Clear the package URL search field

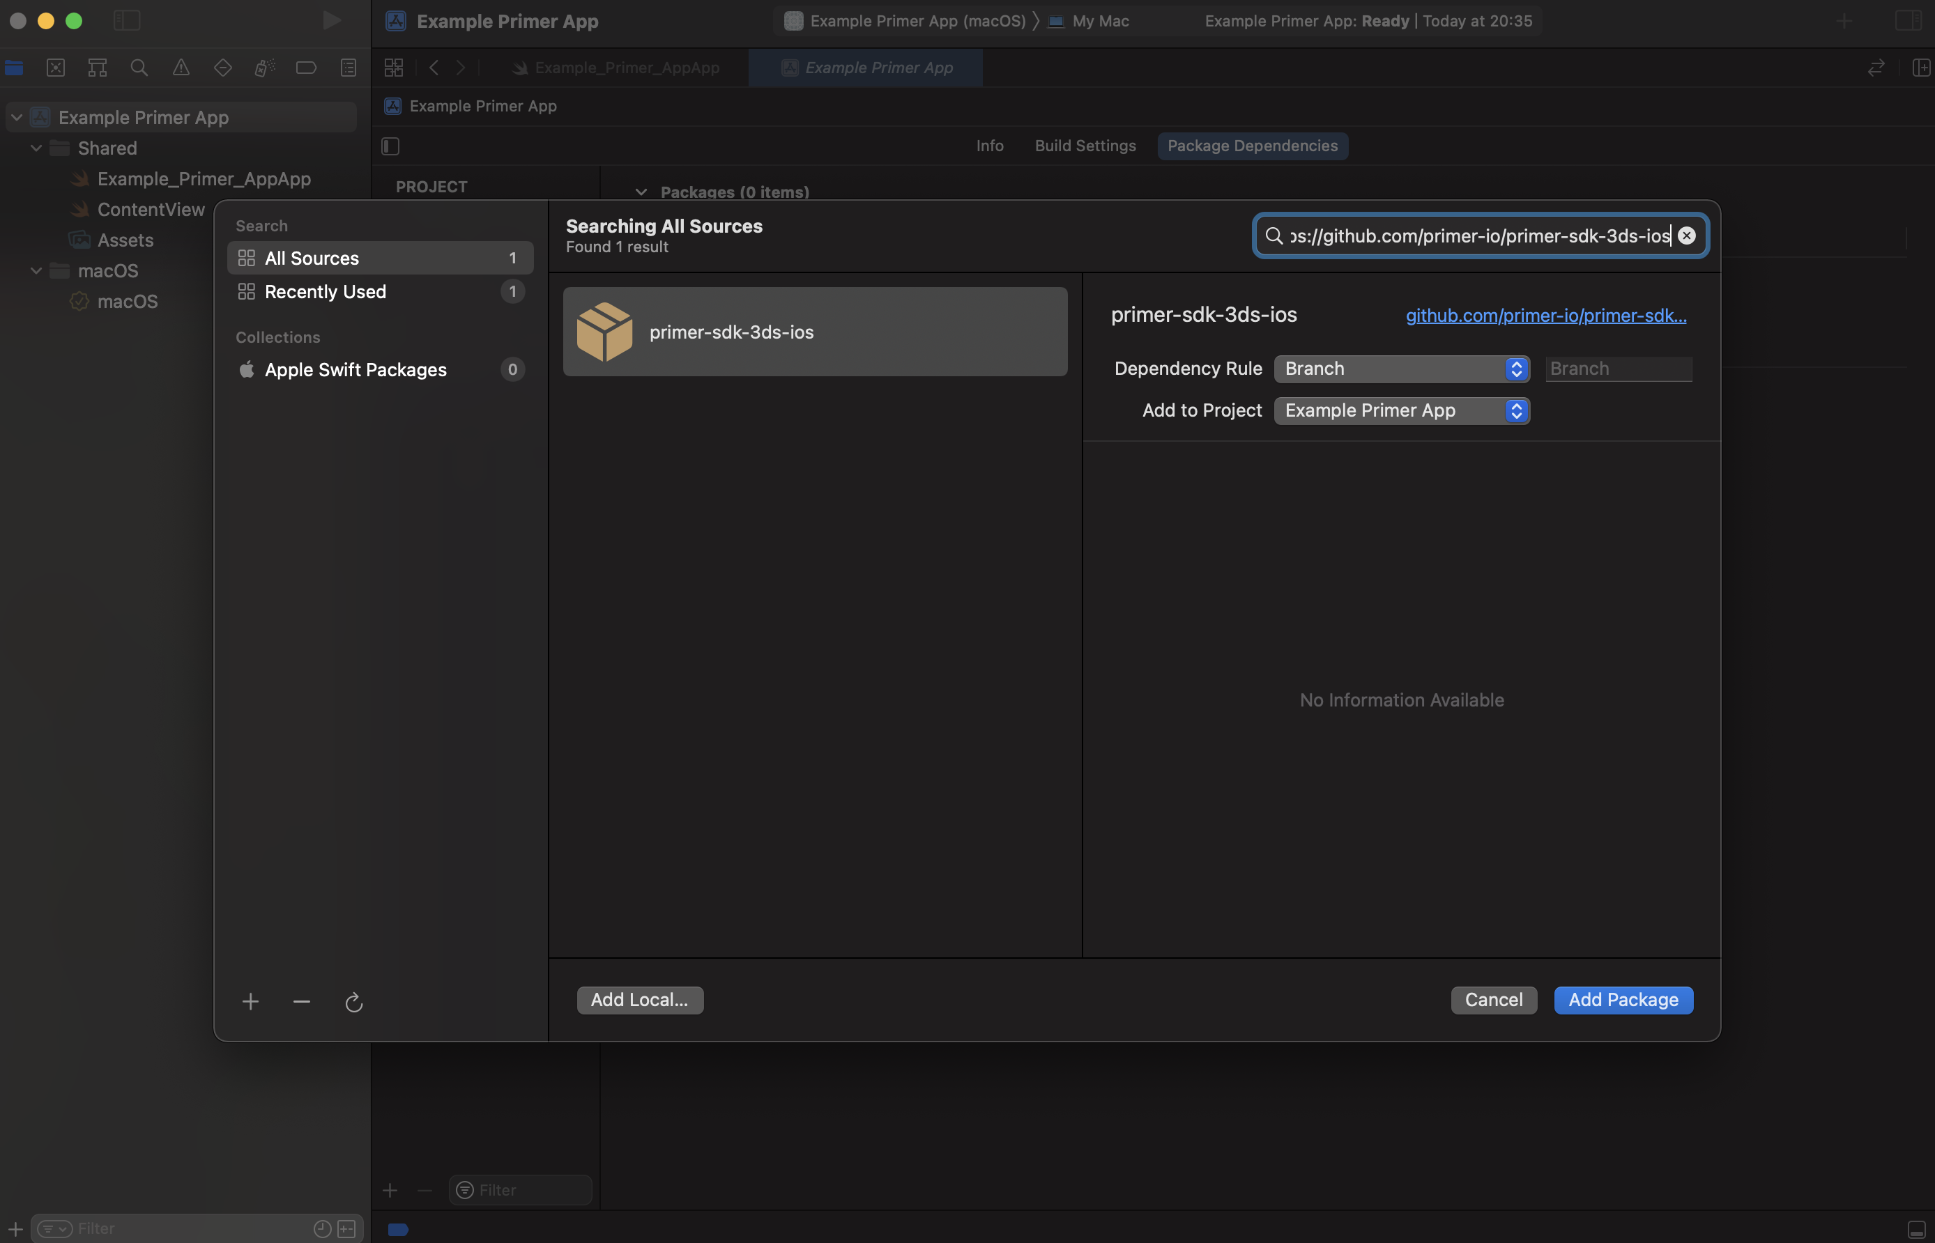pyautogui.click(x=1686, y=236)
